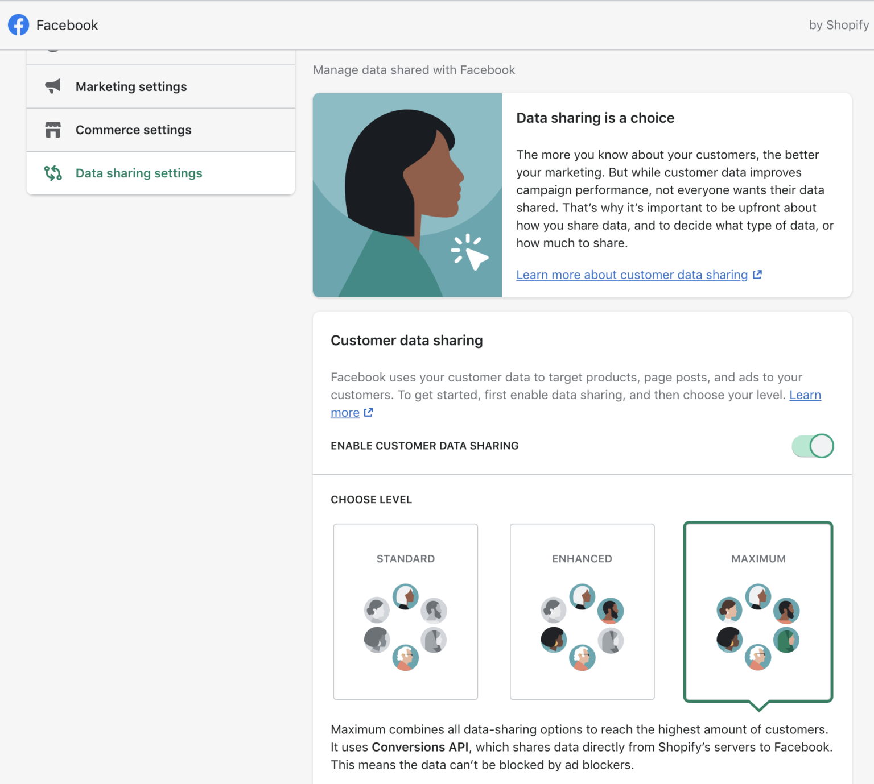The width and height of the screenshot is (874, 784).
Task: Open the 'Learn more' link in Customer data sharing
Action: pos(805,395)
